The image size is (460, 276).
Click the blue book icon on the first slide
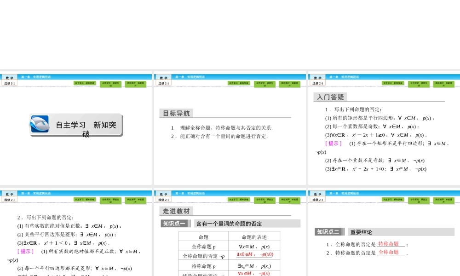(x=40, y=125)
